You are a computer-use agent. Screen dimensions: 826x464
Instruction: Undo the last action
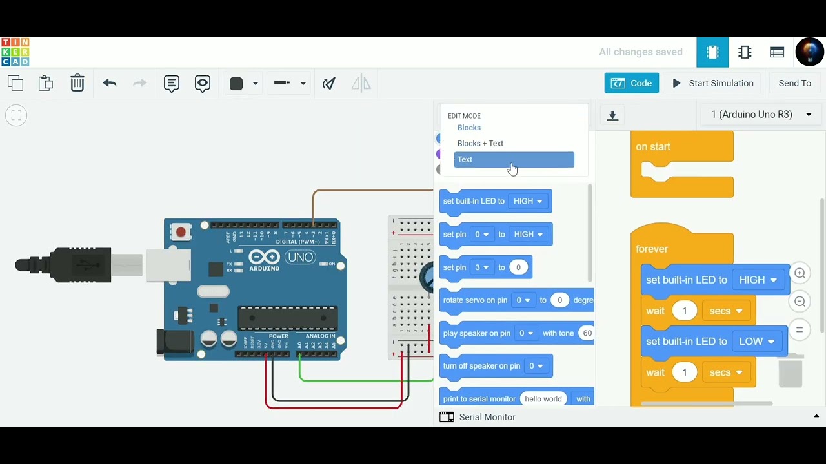click(x=110, y=83)
